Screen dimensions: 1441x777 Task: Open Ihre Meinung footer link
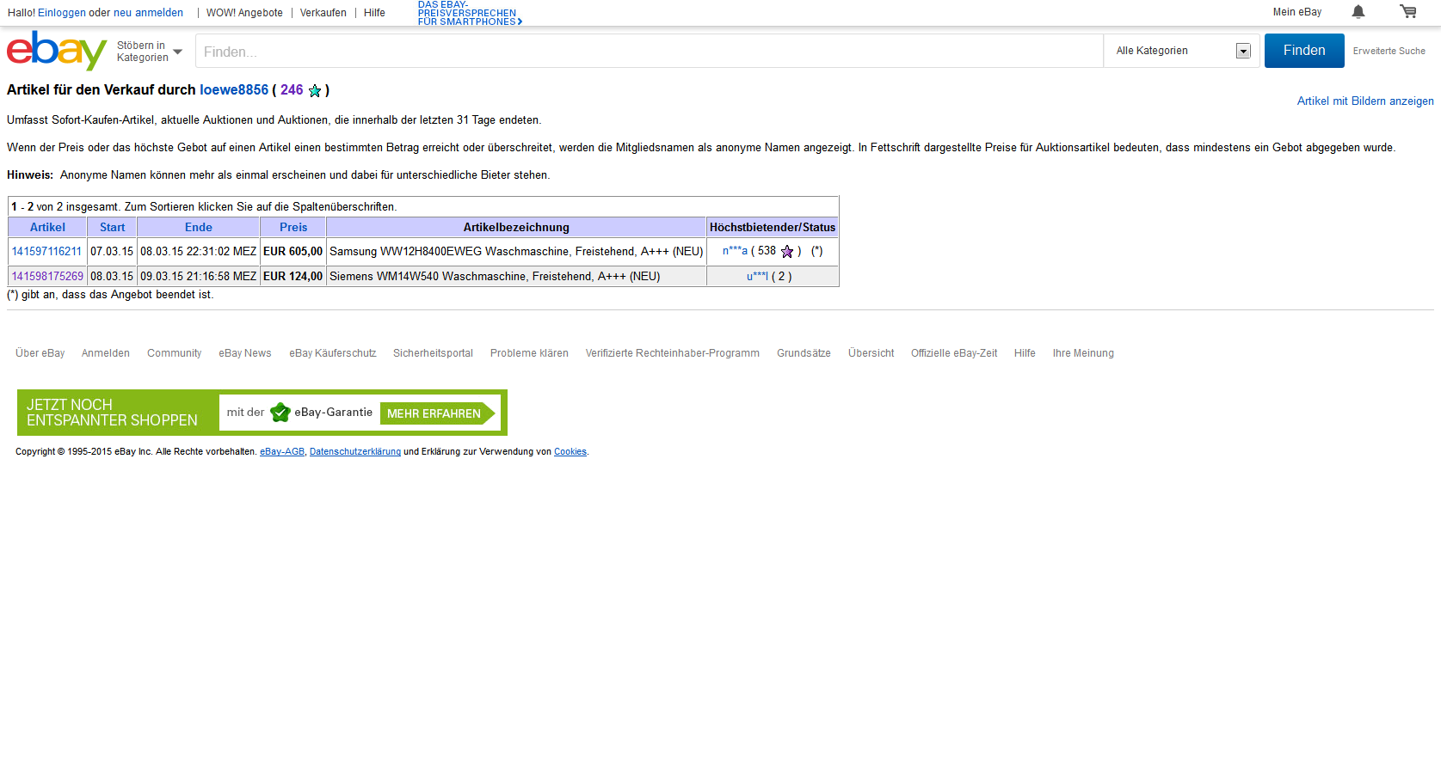point(1083,353)
